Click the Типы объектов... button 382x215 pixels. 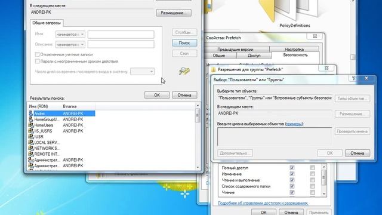coord(352,99)
